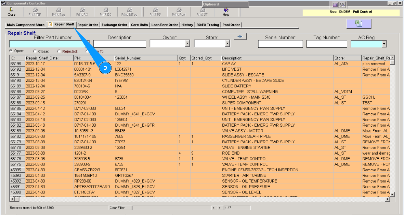
Task: Select the Open radio button
Action: (11, 51)
